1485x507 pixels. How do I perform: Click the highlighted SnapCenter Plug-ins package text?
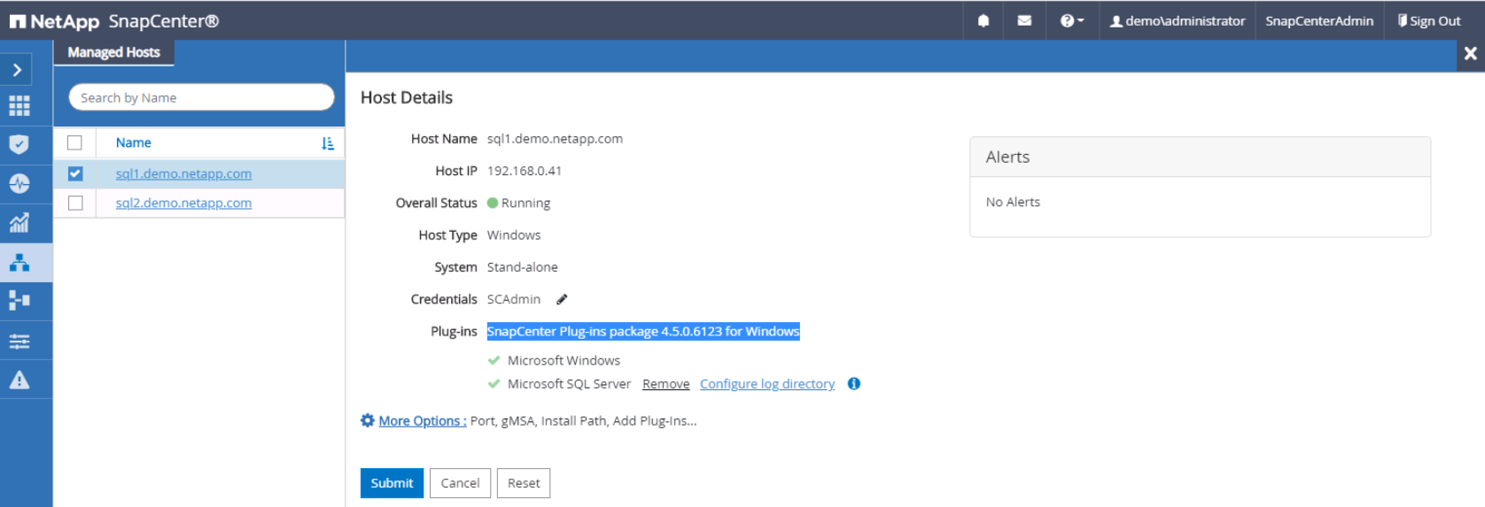(643, 331)
